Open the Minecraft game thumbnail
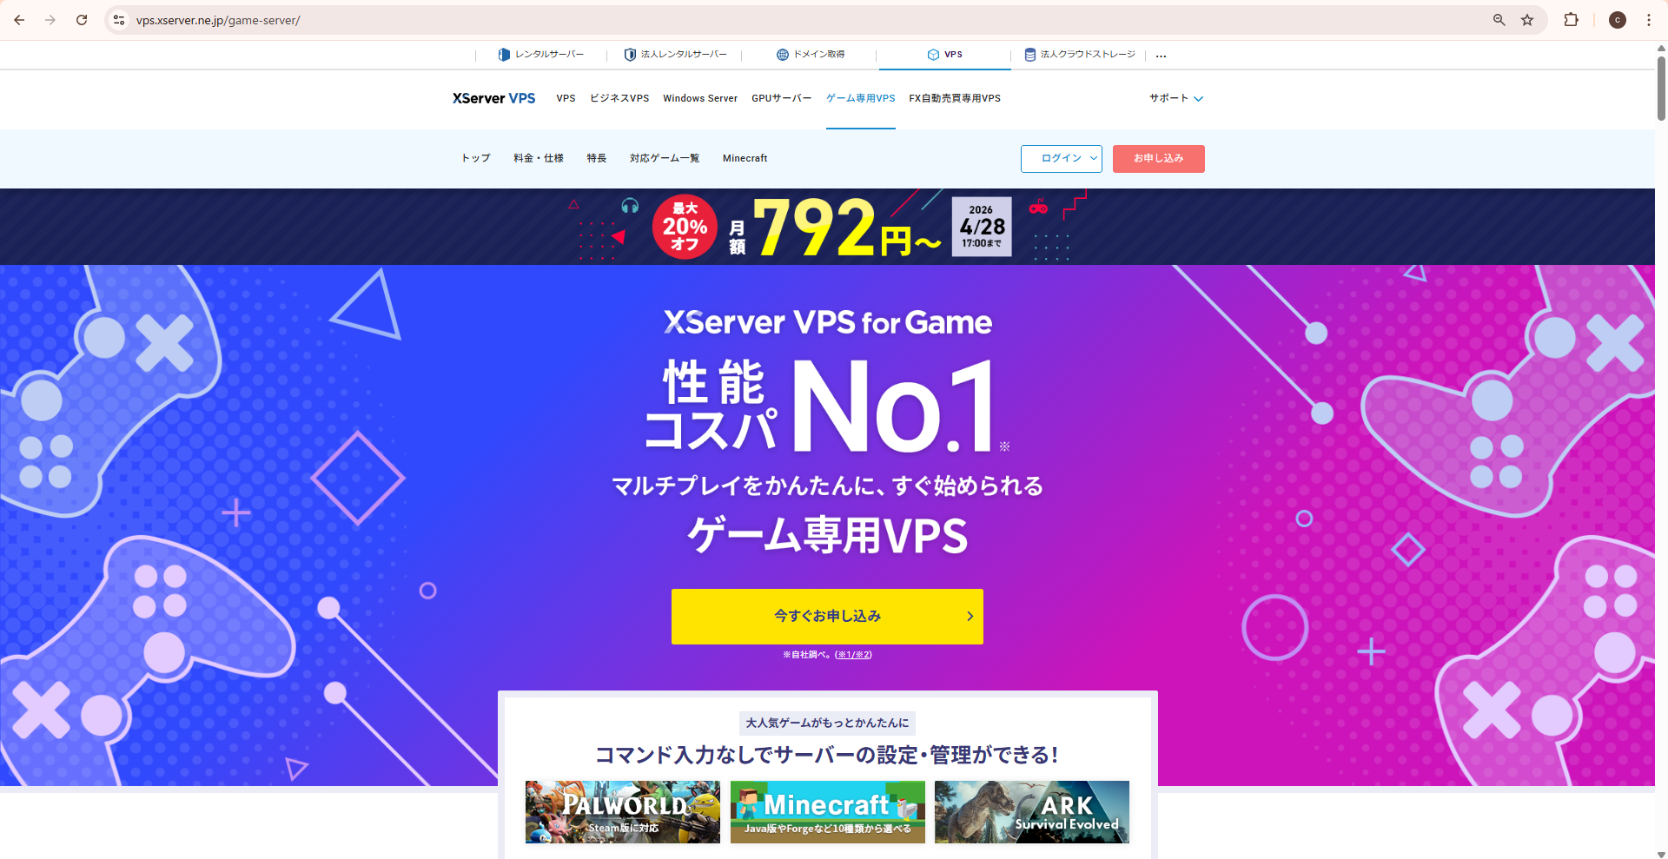1668x859 pixels. (828, 812)
